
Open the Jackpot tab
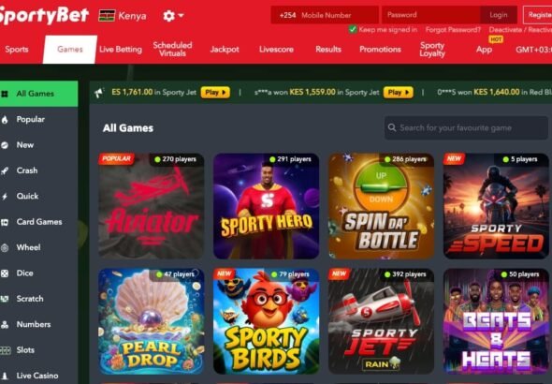(x=225, y=50)
